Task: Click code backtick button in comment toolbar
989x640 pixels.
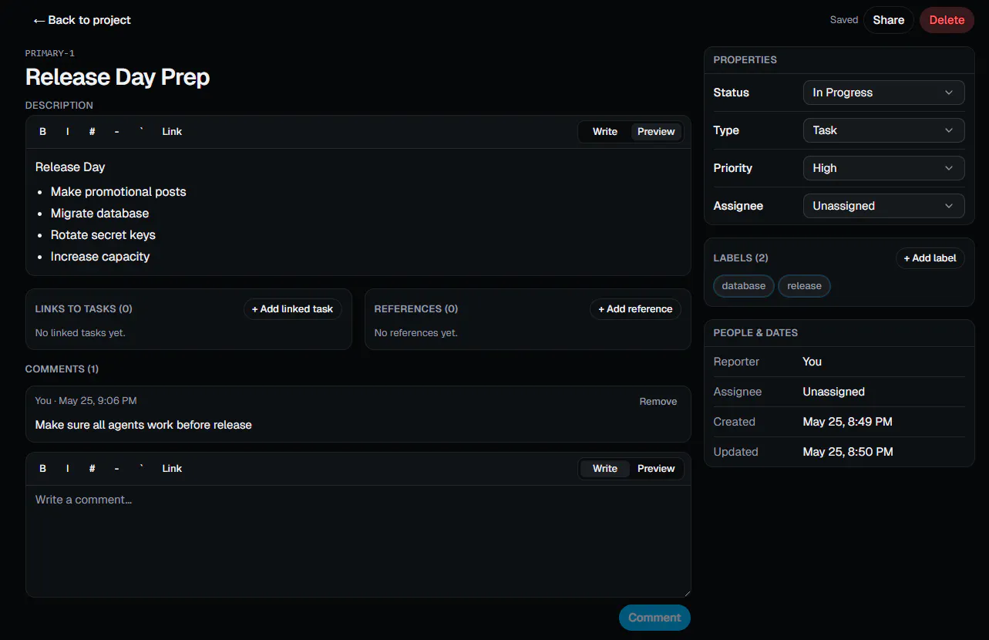Action: (x=142, y=469)
